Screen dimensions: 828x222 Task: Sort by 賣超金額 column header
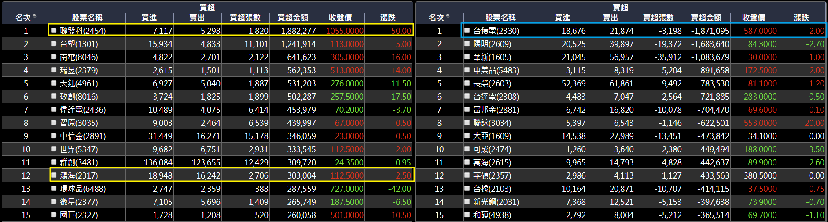coord(706,18)
